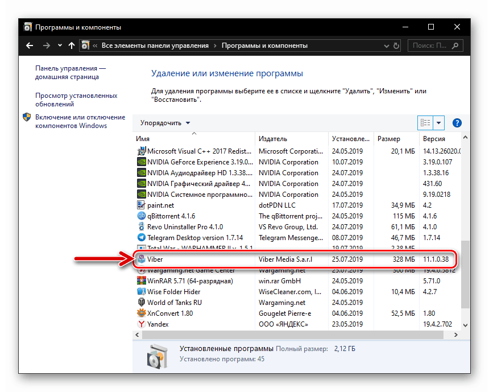
Task: Sort by the 'Издатель' column header
Action: click(292, 139)
